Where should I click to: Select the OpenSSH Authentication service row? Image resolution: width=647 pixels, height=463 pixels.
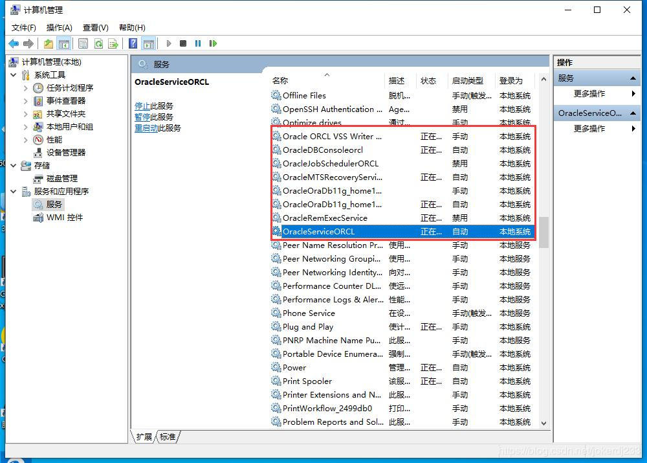pyautogui.click(x=402, y=109)
